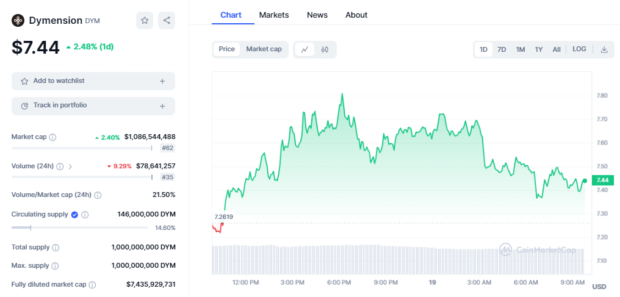Click the plus icon on Add to watchlist
The image size is (620, 297).
click(x=162, y=81)
